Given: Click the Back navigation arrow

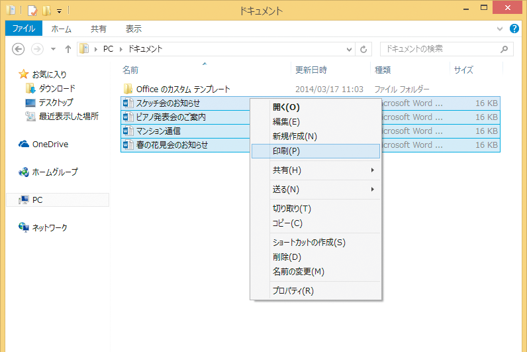Looking at the screenshot, I should click(x=18, y=49).
